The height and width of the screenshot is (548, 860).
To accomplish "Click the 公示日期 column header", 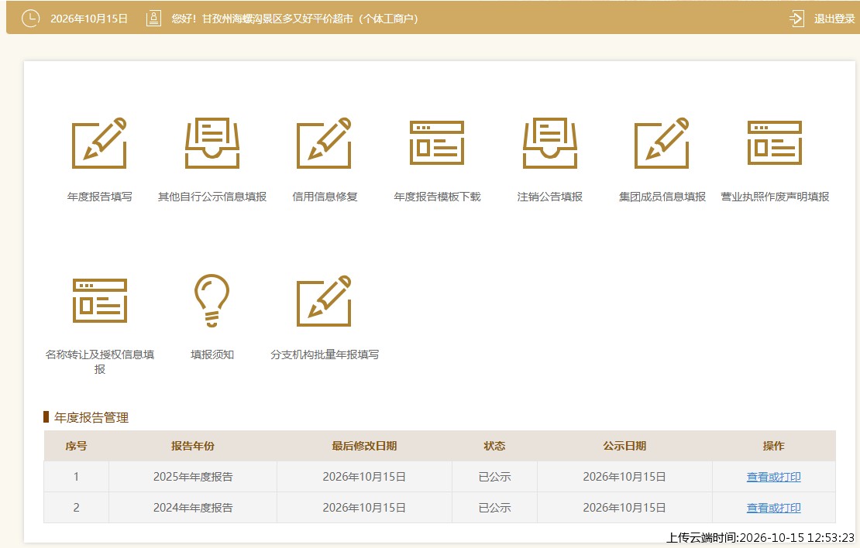I will pyautogui.click(x=624, y=446).
